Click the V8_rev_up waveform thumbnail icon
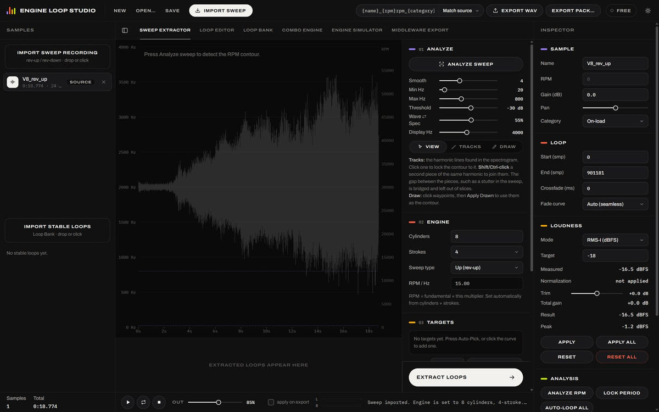659x412 pixels. pyautogui.click(x=13, y=82)
